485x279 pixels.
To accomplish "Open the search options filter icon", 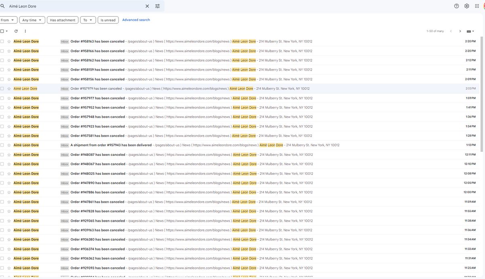I will 158,6.
